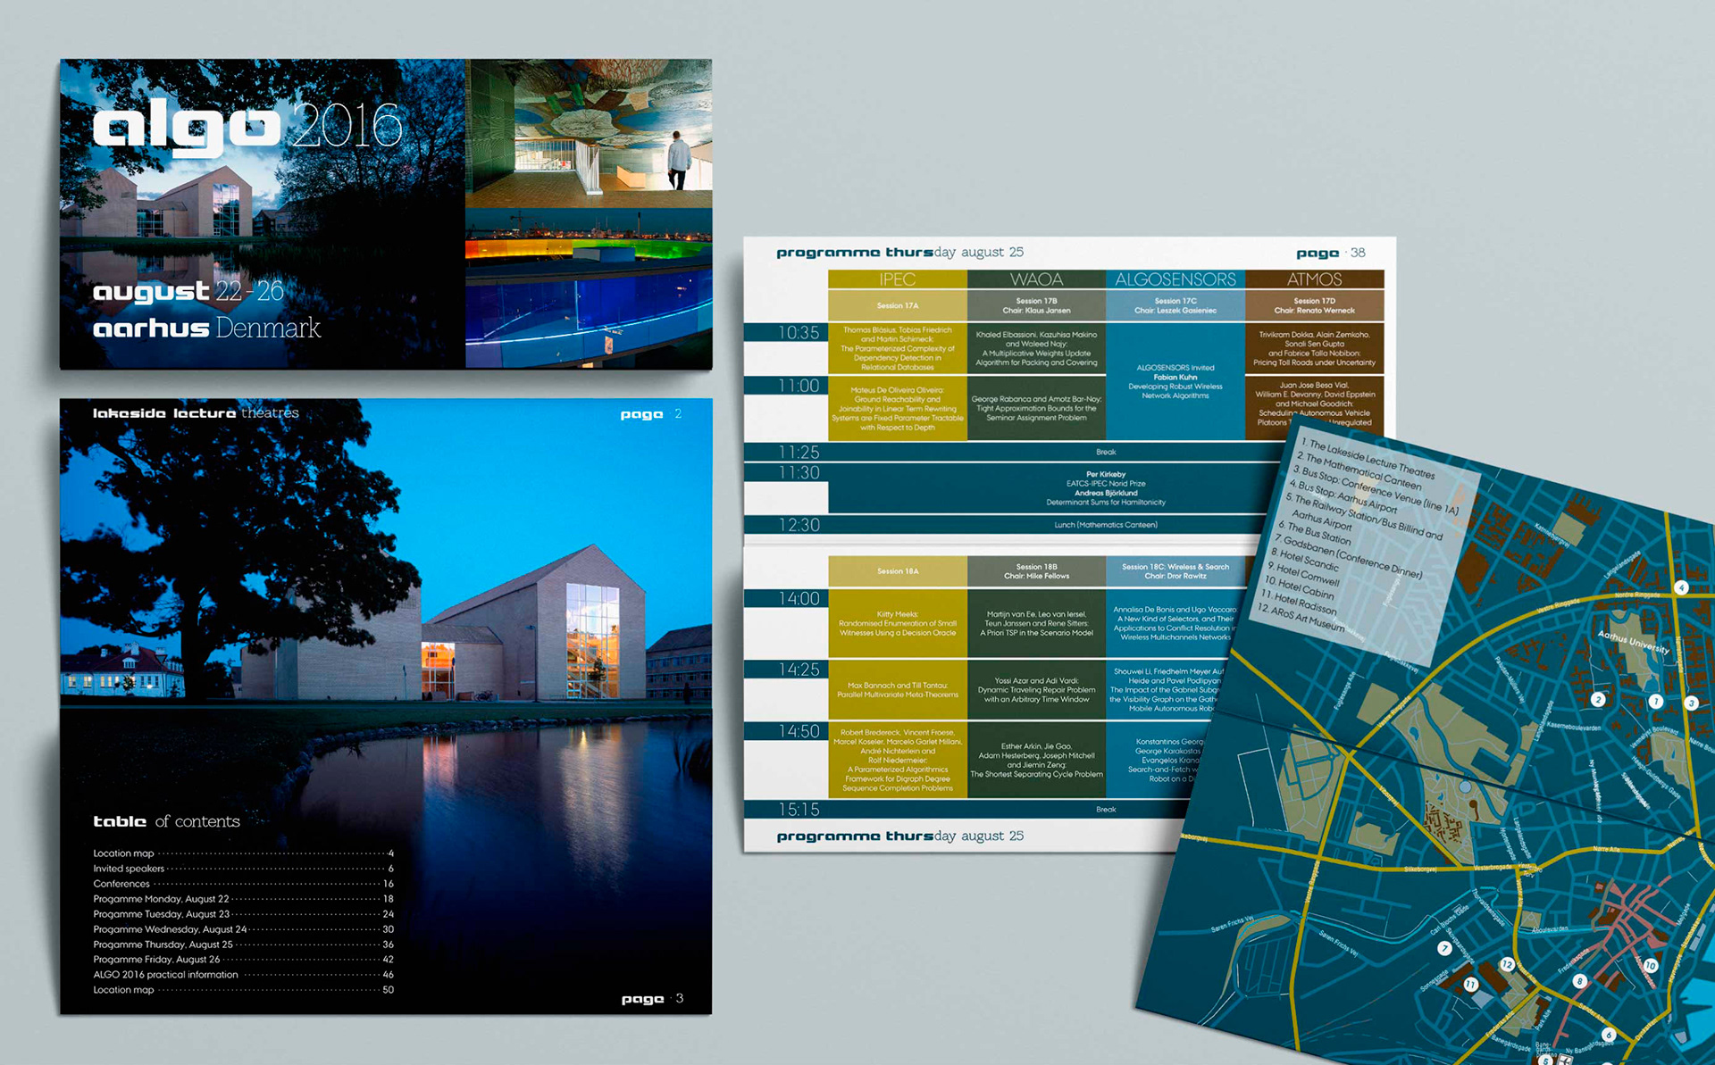Click 'Session 17B Chair: Klaus Jansen' cell
Image resolution: width=1715 pixels, height=1065 pixels.
point(1036,305)
